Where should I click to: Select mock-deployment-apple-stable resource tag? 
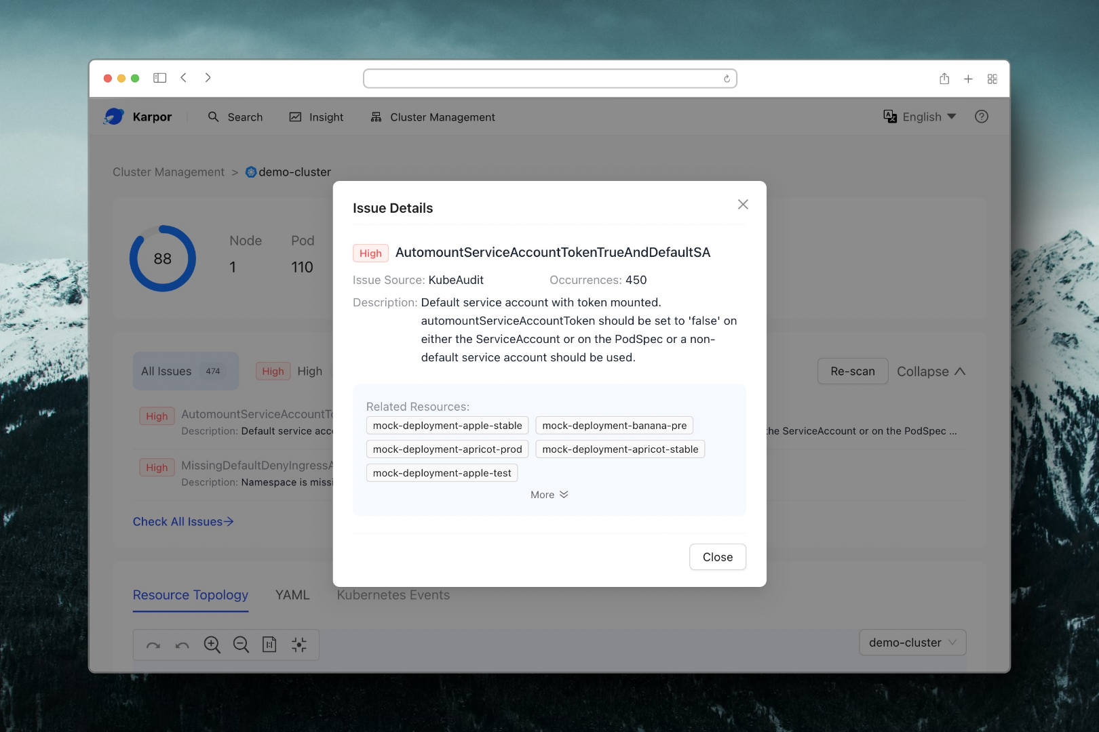[447, 426]
